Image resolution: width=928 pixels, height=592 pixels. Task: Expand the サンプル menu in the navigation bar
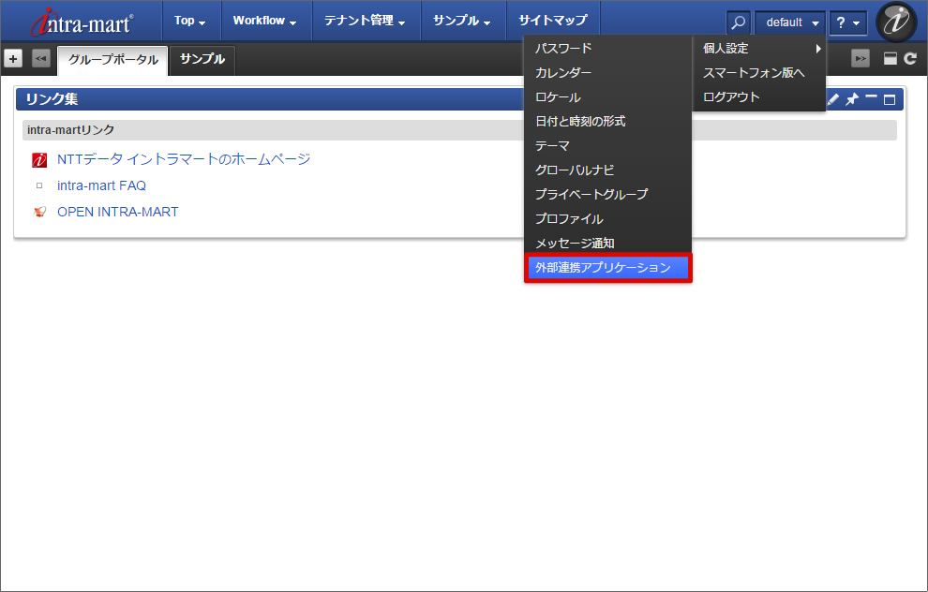tap(463, 21)
